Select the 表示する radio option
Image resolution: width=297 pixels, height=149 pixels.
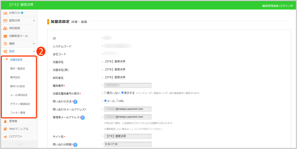(122, 93)
